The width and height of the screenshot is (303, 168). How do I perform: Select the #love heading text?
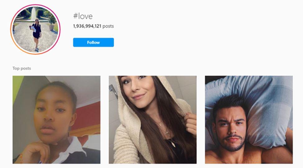[83, 16]
